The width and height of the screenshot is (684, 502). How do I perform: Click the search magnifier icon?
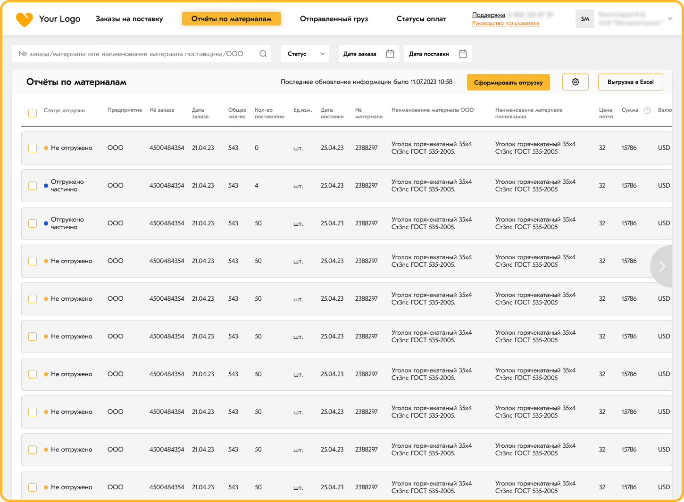263,54
